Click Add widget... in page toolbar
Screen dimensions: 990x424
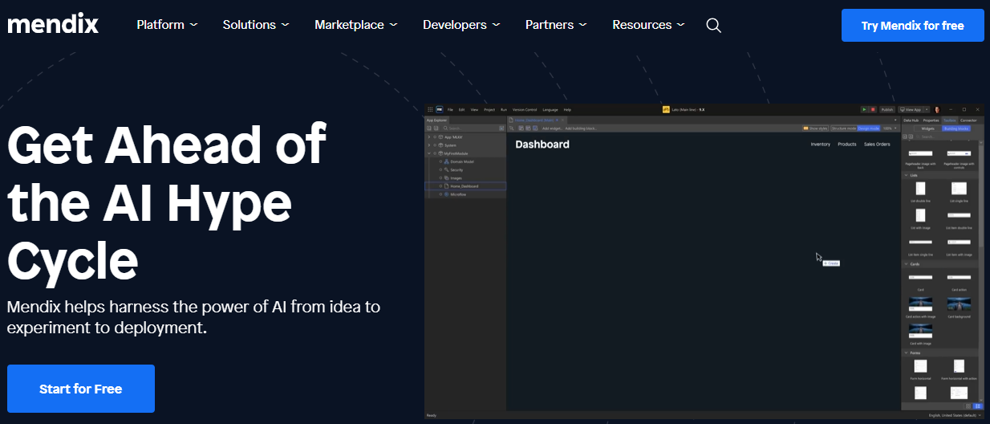[x=552, y=128]
